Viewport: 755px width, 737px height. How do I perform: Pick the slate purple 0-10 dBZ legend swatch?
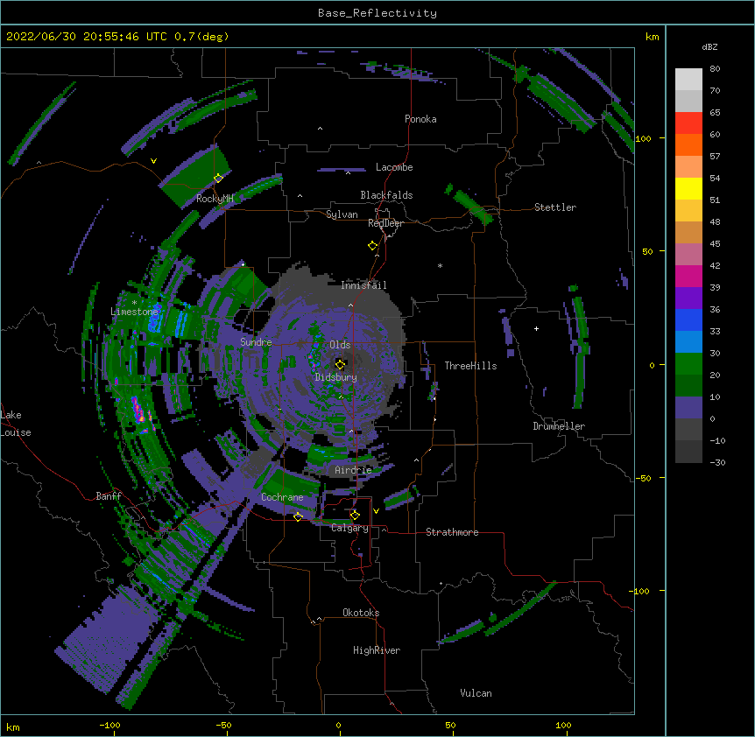[x=688, y=408]
